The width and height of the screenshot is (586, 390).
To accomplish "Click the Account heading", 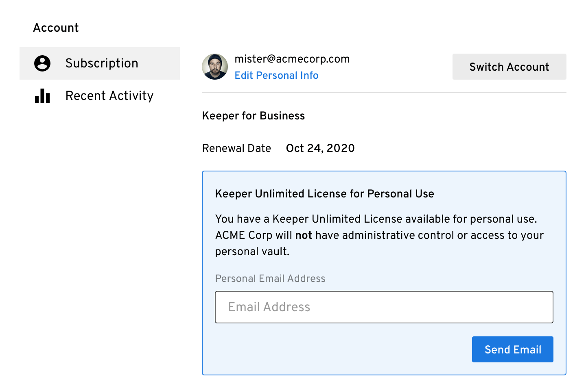I will pyautogui.click(x=56, y=28).
